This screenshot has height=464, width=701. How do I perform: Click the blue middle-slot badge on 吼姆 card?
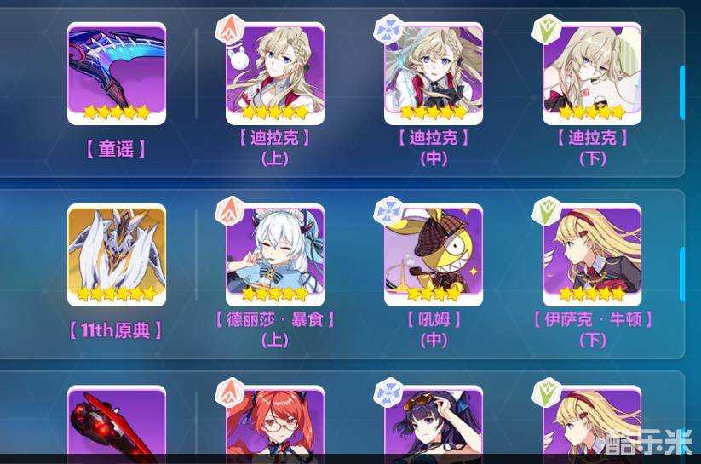[x=388, y=211]
